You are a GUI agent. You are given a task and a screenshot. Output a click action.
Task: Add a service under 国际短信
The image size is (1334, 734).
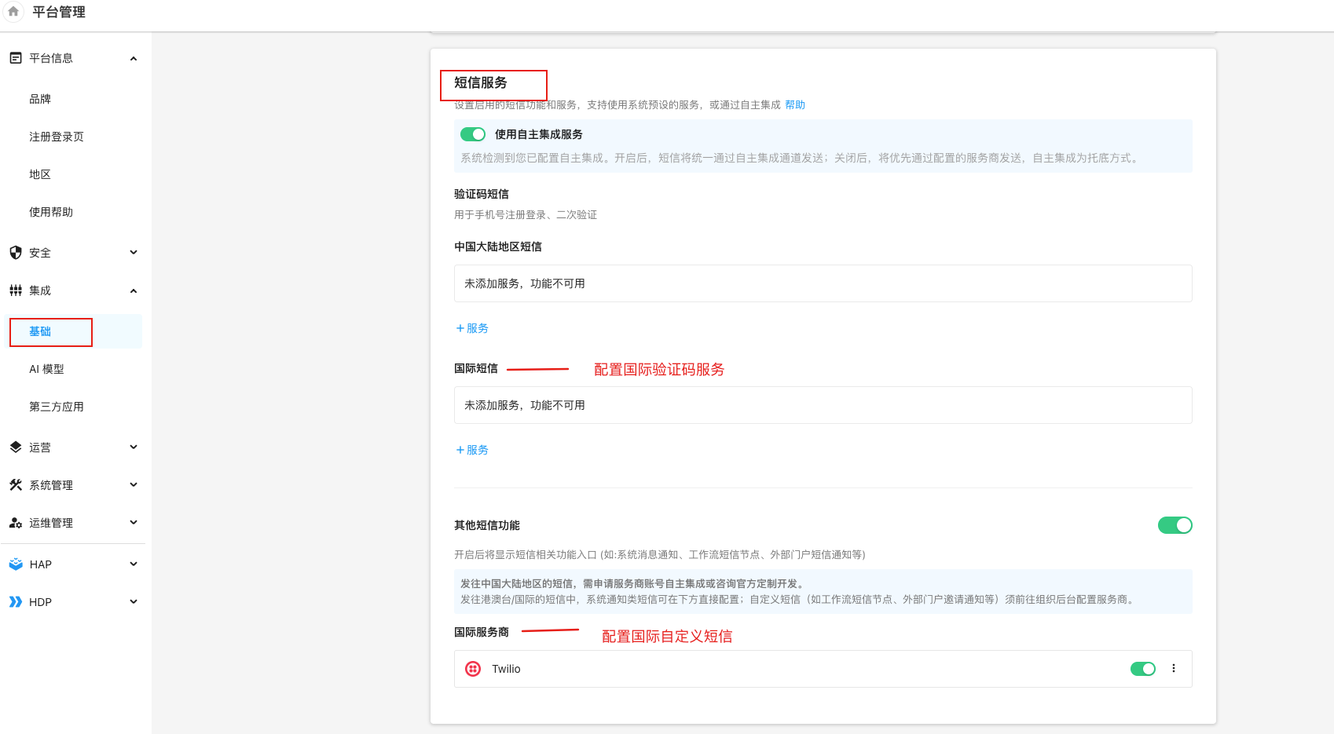(472, 450)
